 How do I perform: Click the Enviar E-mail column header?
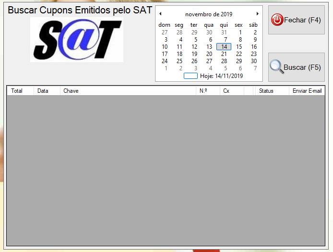pos(307,91)
